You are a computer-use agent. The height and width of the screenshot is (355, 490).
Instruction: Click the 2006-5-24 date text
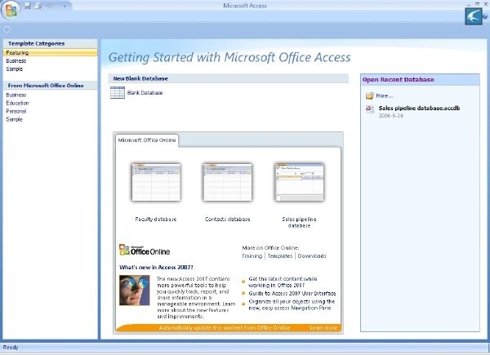(x=391, y=116)
